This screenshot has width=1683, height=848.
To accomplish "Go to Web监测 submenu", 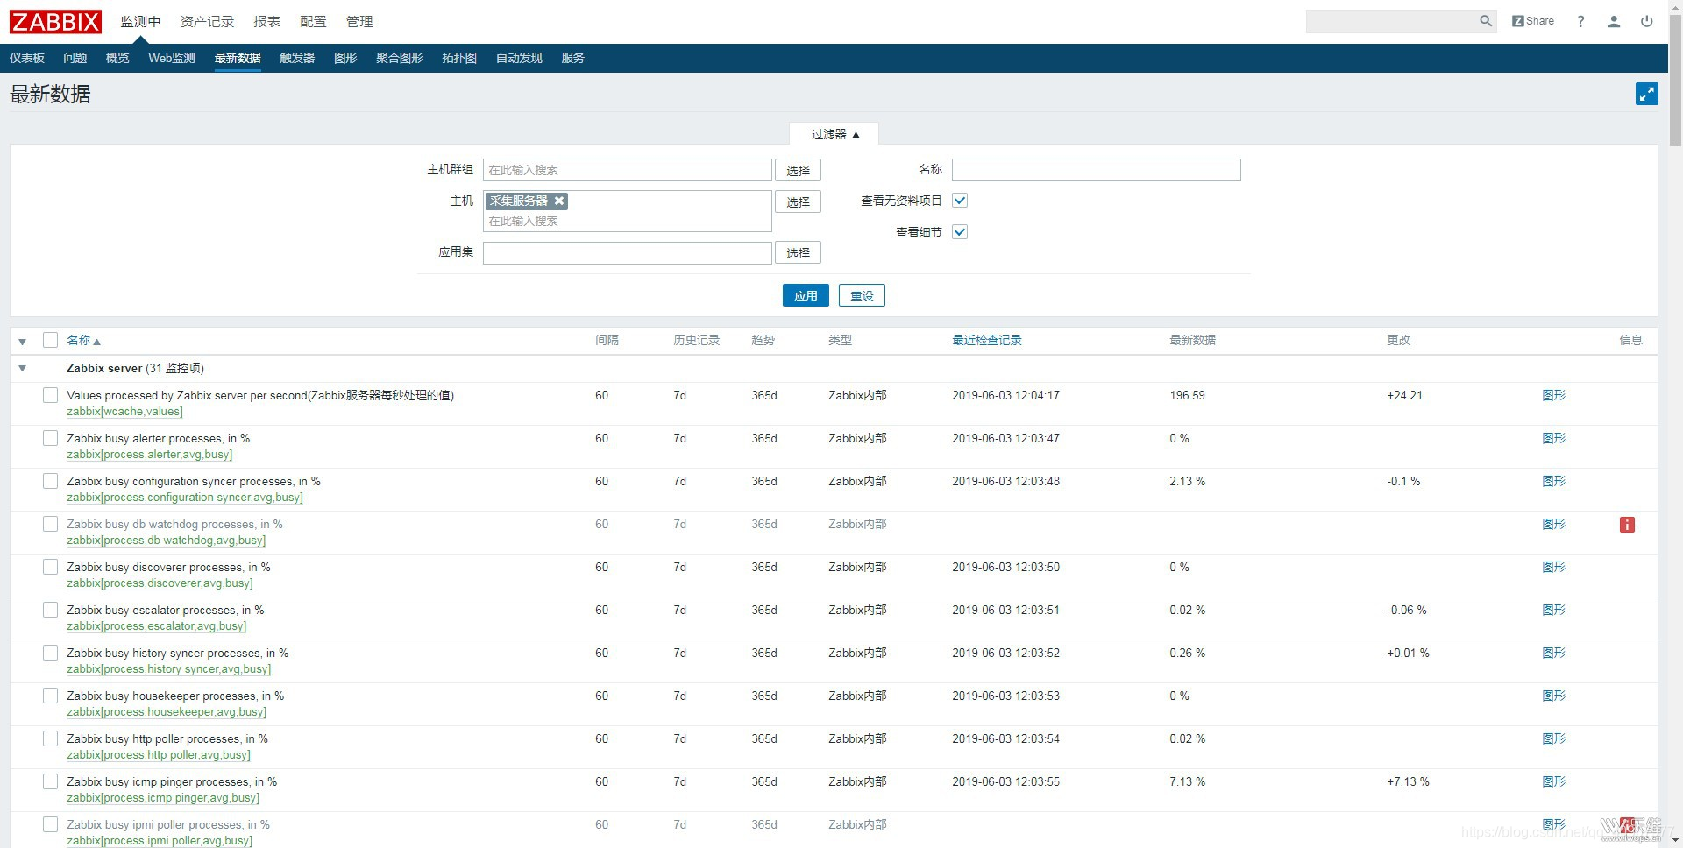I will [x=172, y=58].
